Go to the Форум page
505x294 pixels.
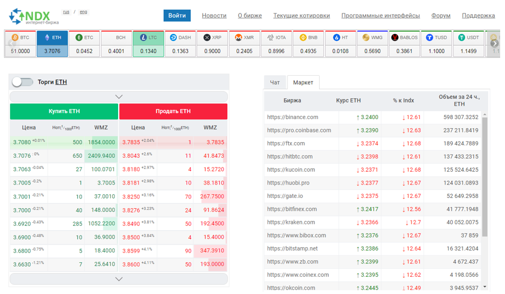click(441, 16)
